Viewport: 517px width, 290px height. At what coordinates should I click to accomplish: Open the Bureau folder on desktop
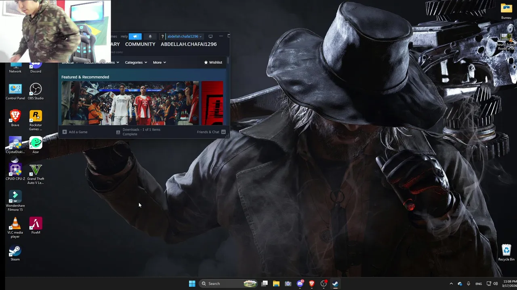click(x=506, y=11)
